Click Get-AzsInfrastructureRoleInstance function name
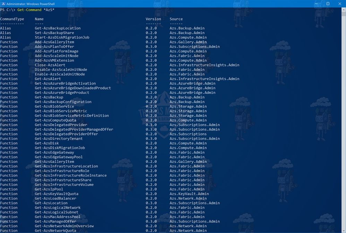Viewport: 346px width, 233px height. [x=71, y=176]
